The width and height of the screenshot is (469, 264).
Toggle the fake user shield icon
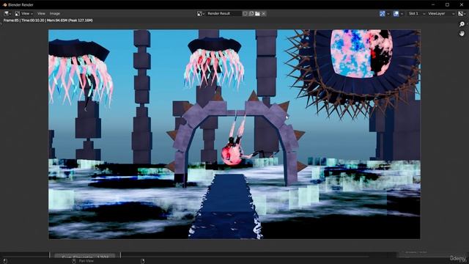[x=245, y=13]
